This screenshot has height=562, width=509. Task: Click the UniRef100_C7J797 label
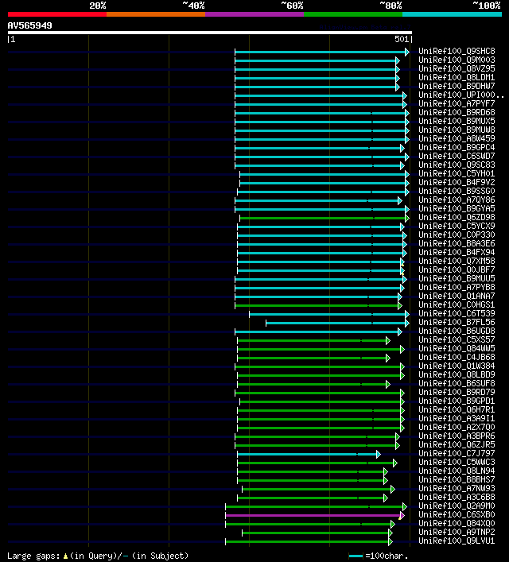[x=457, y=453]
